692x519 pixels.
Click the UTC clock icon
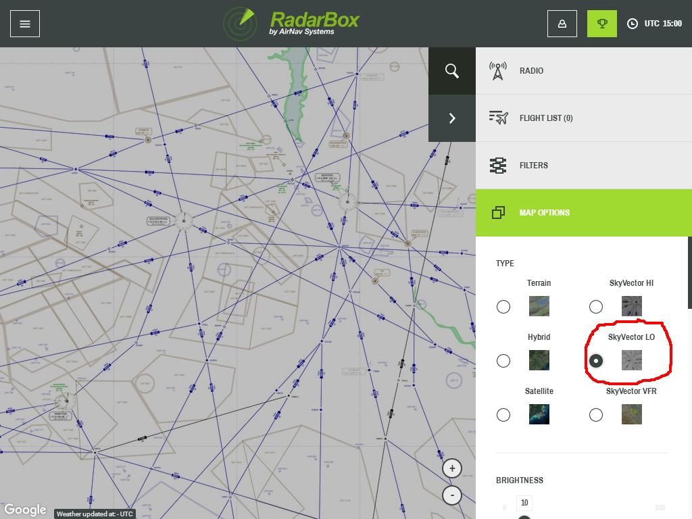pyautogui.click(x=633, y=24)
